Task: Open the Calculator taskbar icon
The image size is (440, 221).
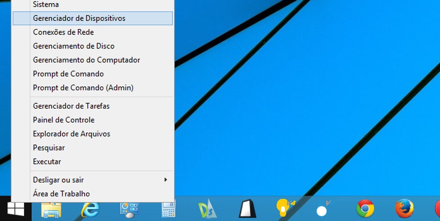Action: pos(169,209)
